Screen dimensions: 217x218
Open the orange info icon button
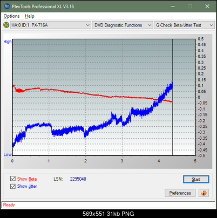(x=204, y=193)
